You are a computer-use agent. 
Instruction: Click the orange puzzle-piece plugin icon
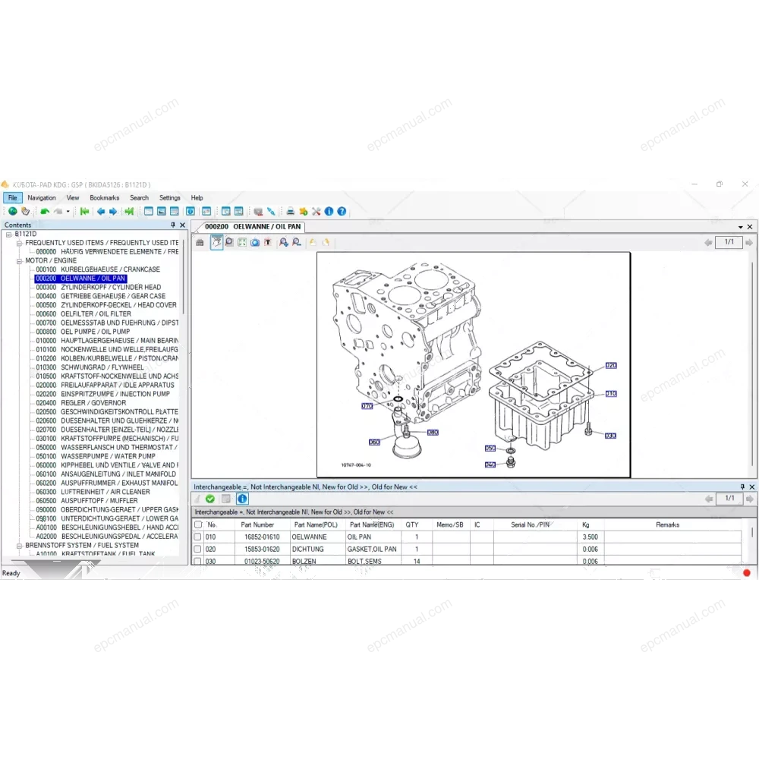click(x=304, y=212)
